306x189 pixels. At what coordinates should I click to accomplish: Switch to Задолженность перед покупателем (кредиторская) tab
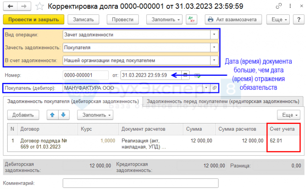pyautogui.click(x=223, y=102)
